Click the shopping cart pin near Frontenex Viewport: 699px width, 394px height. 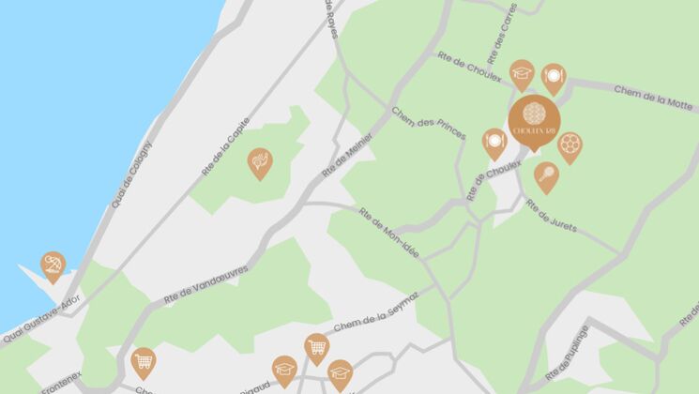[x=144, y=364]
